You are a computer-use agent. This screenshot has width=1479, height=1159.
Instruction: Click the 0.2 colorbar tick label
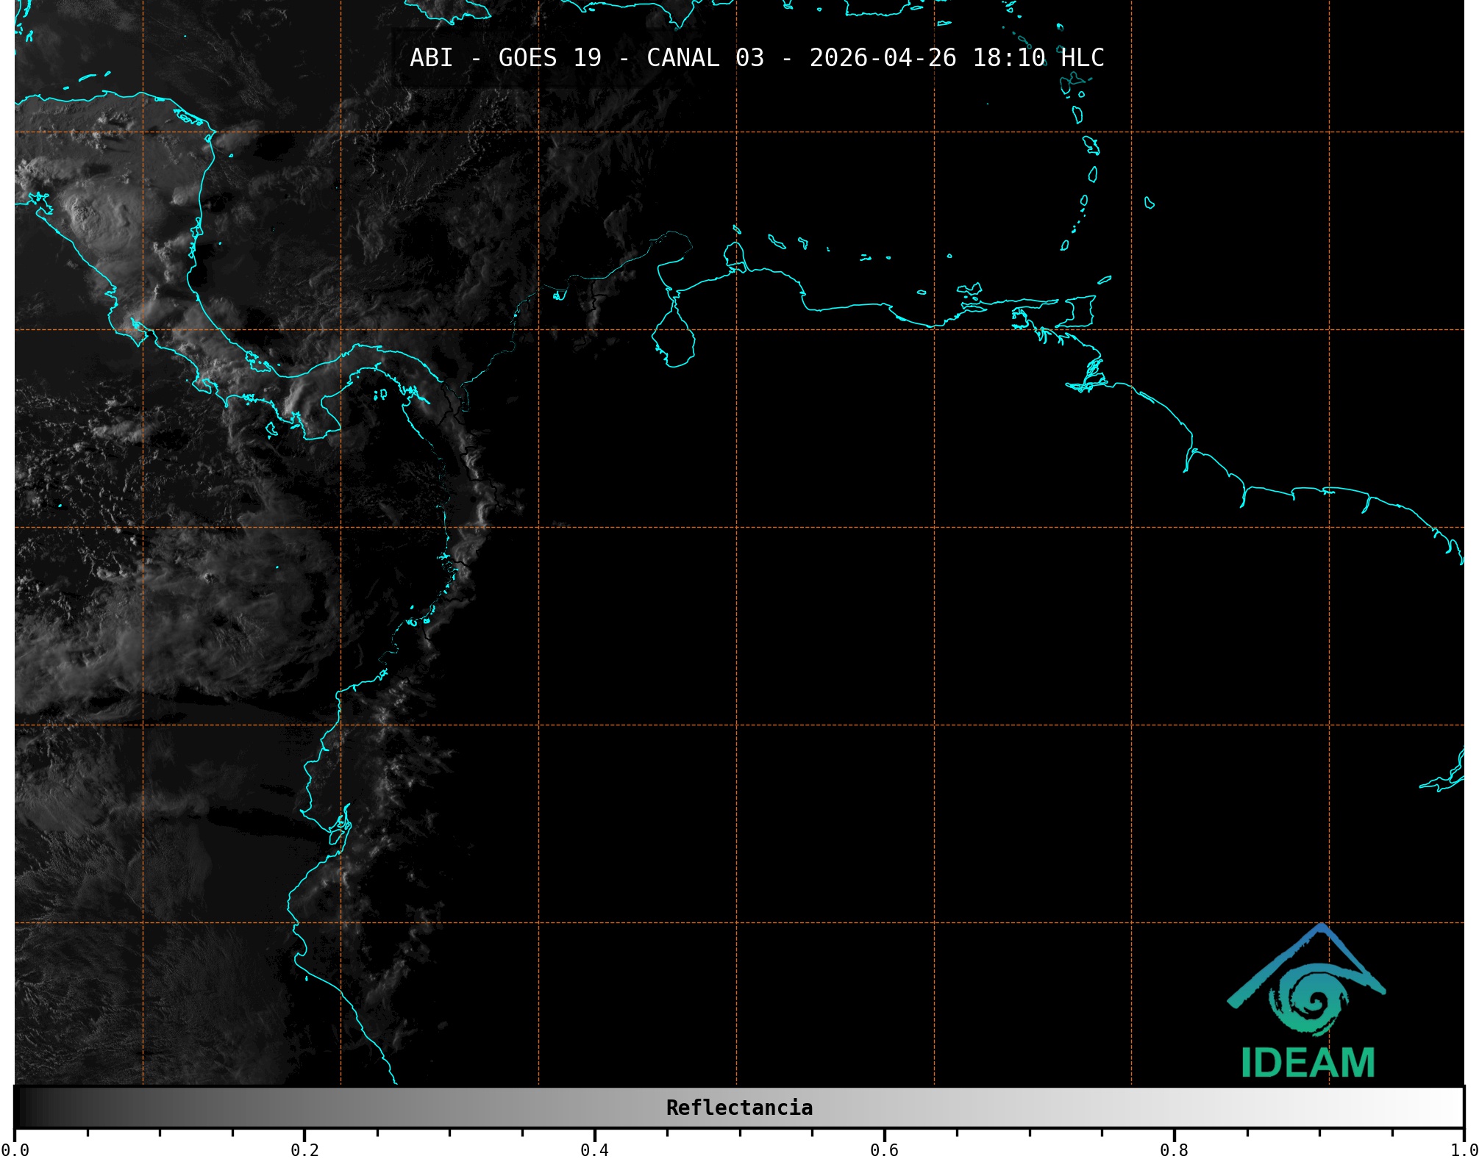pyautogui.click(x=304, y=1149)
